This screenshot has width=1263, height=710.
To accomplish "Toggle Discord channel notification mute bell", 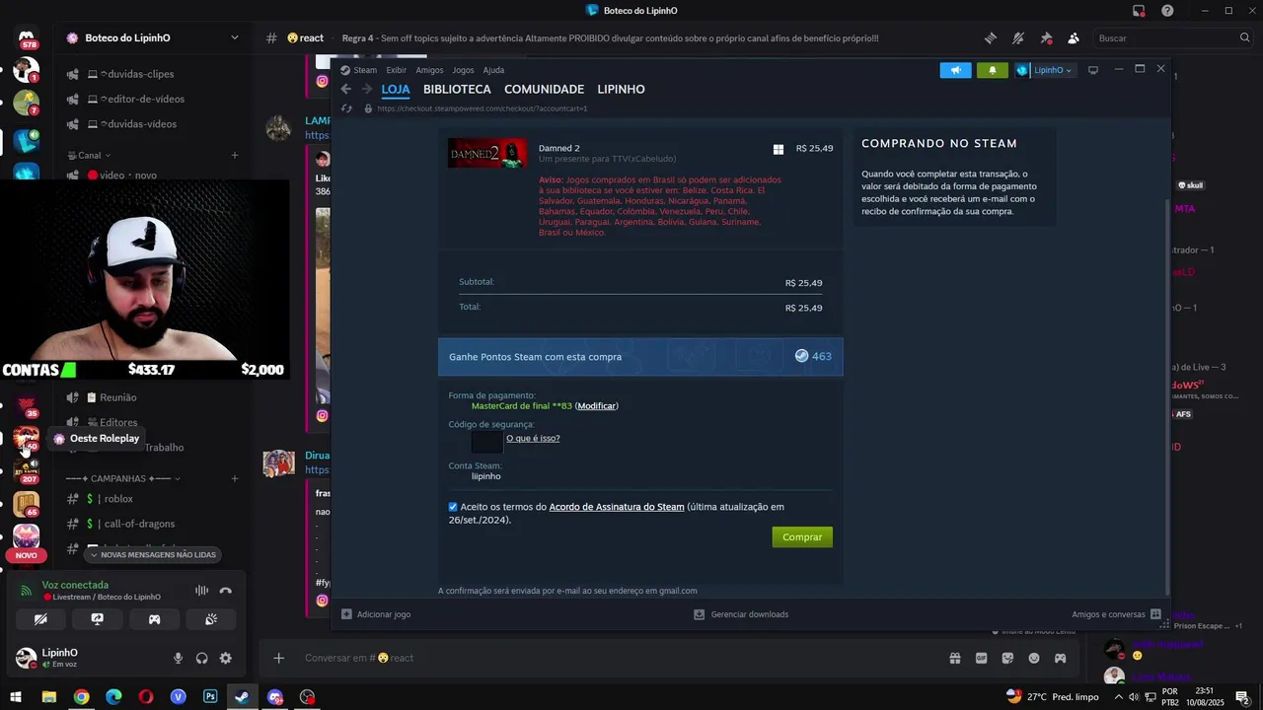I will point(1018,37).
